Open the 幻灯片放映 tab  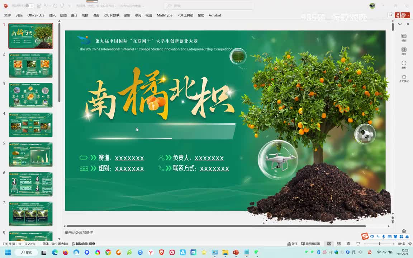111,15
